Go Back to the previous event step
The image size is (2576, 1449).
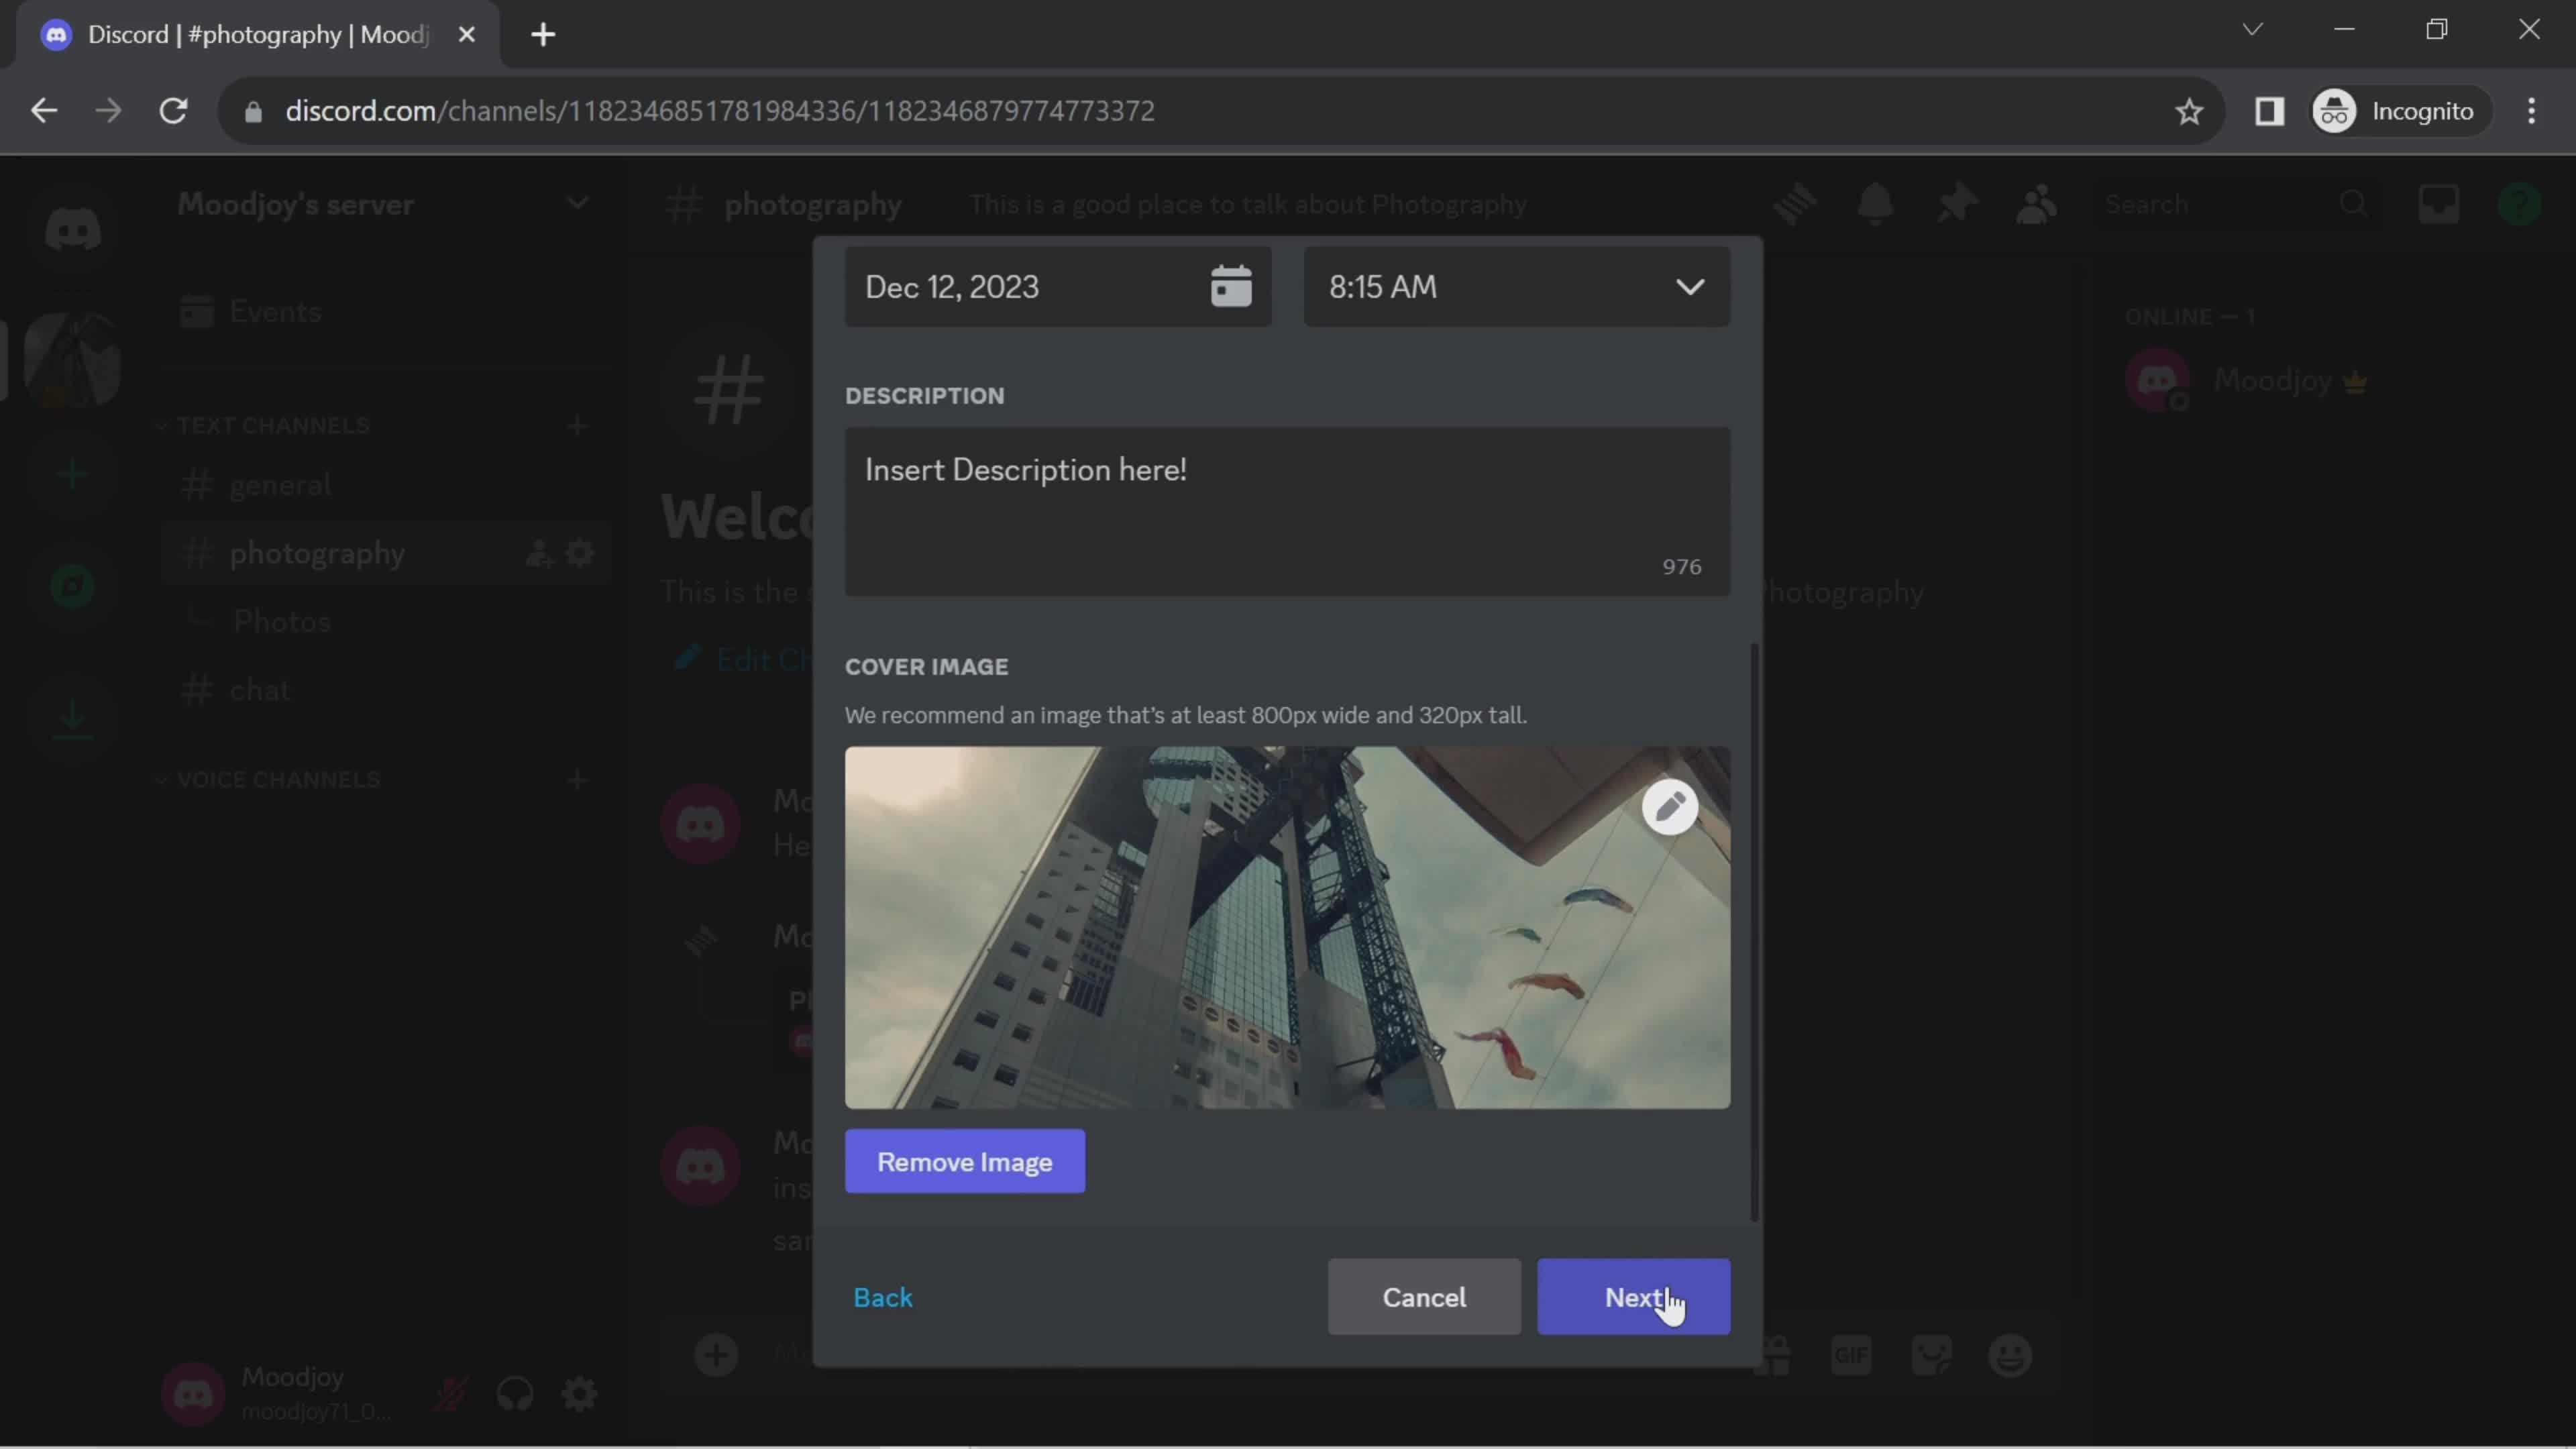click(882, 1297)
